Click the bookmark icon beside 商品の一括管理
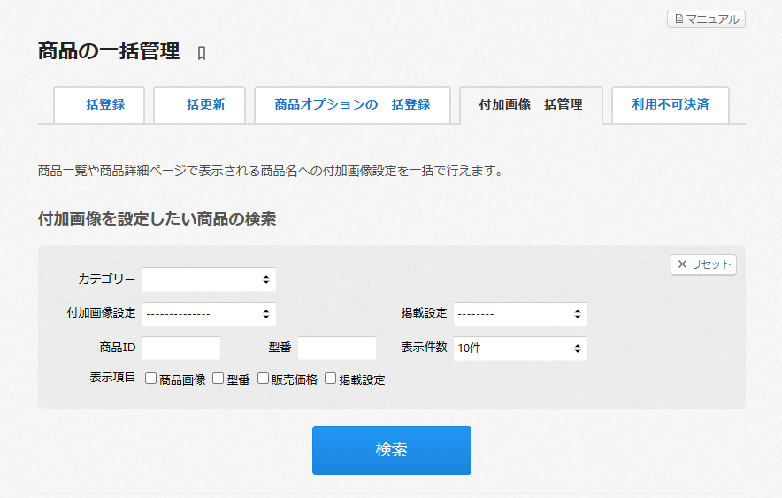This screenshot has height=498, width=782. (x=202, y=53)
